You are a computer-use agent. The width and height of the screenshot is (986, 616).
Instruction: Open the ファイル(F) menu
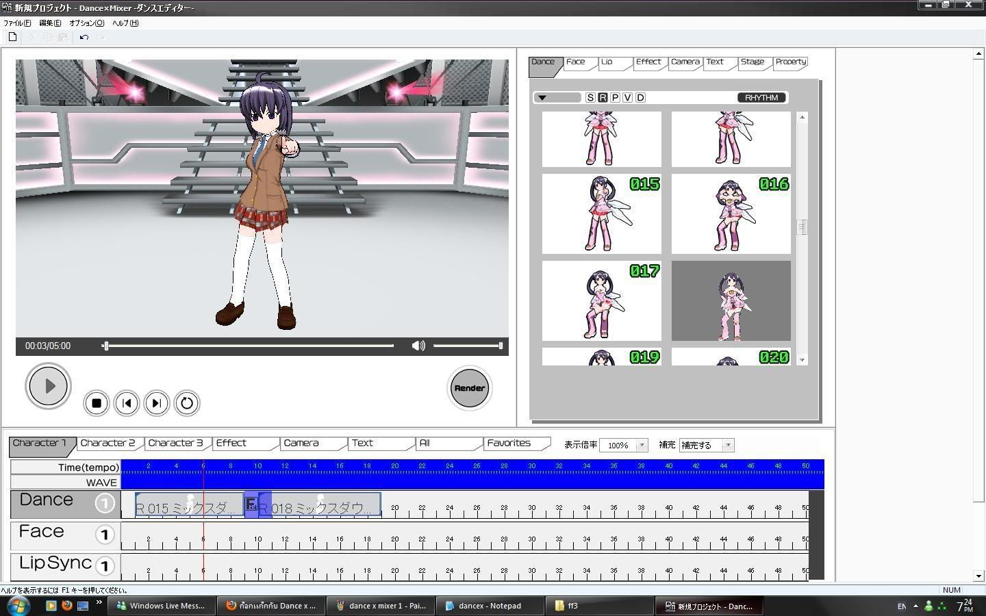tap(17, 23)
